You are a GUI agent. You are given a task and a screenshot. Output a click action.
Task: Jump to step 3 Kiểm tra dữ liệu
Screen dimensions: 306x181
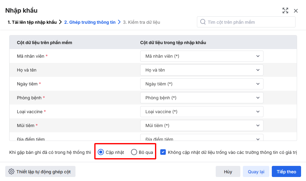pos(141,22)
